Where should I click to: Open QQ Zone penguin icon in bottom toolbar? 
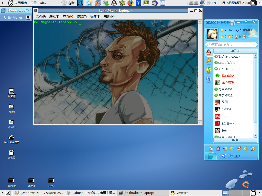pos(218,149)
